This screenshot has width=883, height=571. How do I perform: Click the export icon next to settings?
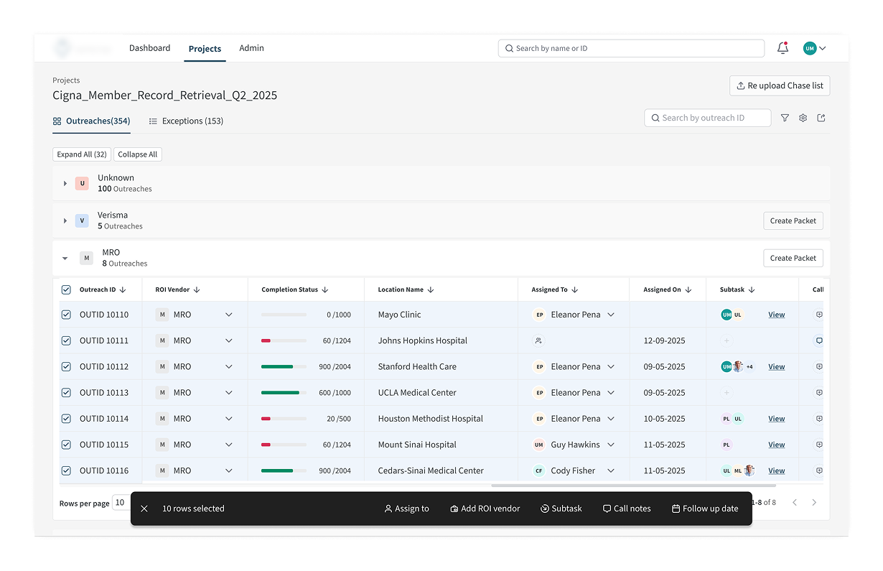point(821,118)
